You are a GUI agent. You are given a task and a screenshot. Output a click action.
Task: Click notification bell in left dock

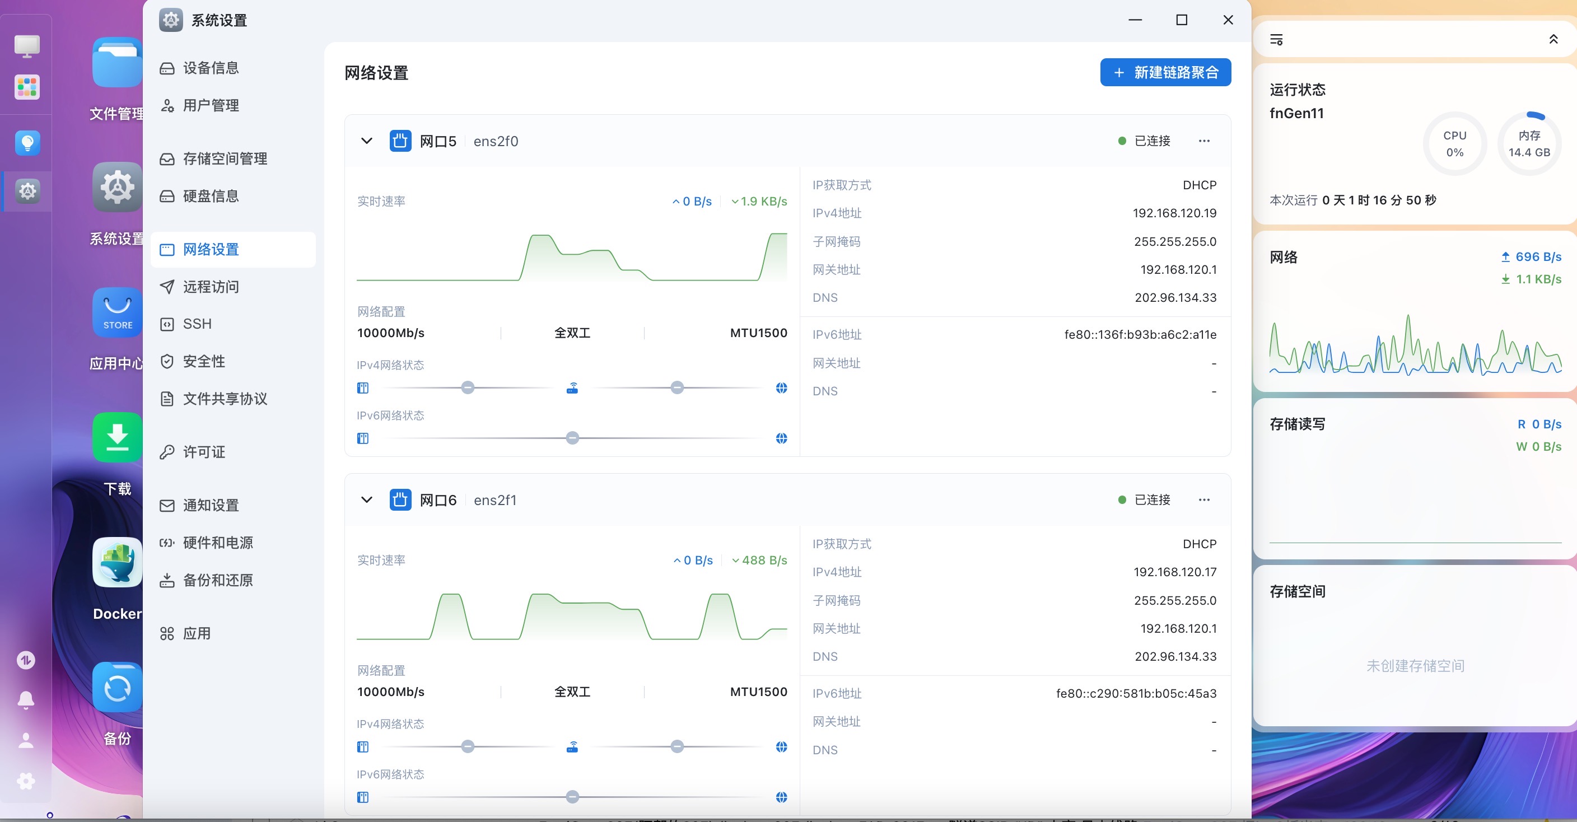click(26, 699)
